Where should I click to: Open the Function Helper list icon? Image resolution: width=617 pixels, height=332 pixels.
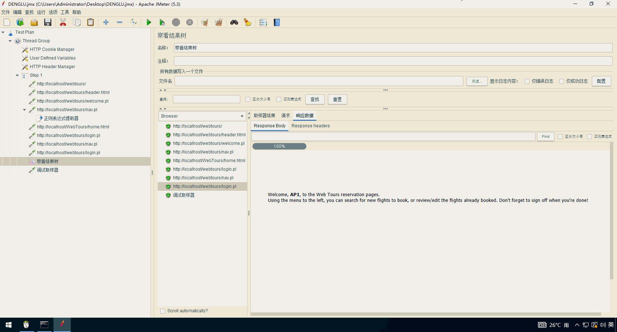click(x=263, y=22)
